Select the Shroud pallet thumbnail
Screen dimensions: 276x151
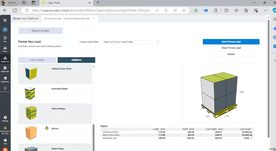[x=31, y=133]
